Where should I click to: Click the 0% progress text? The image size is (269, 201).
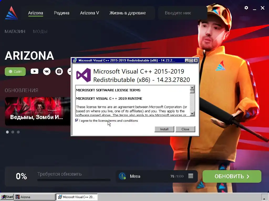coord(22,176)
